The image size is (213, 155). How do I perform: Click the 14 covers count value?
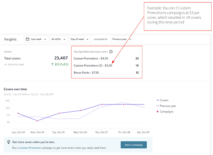(137, 65)
